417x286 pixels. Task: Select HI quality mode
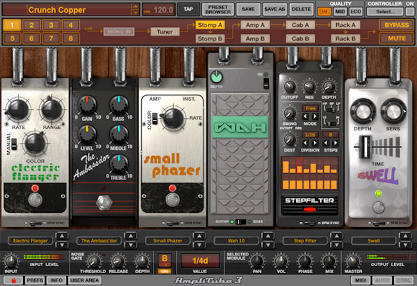click(x=324, y=12)
